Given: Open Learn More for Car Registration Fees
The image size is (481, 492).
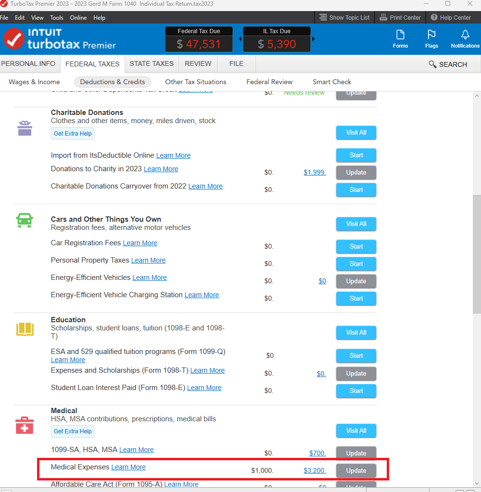Looking at the screenshot, I should click(x=140, y=243).
